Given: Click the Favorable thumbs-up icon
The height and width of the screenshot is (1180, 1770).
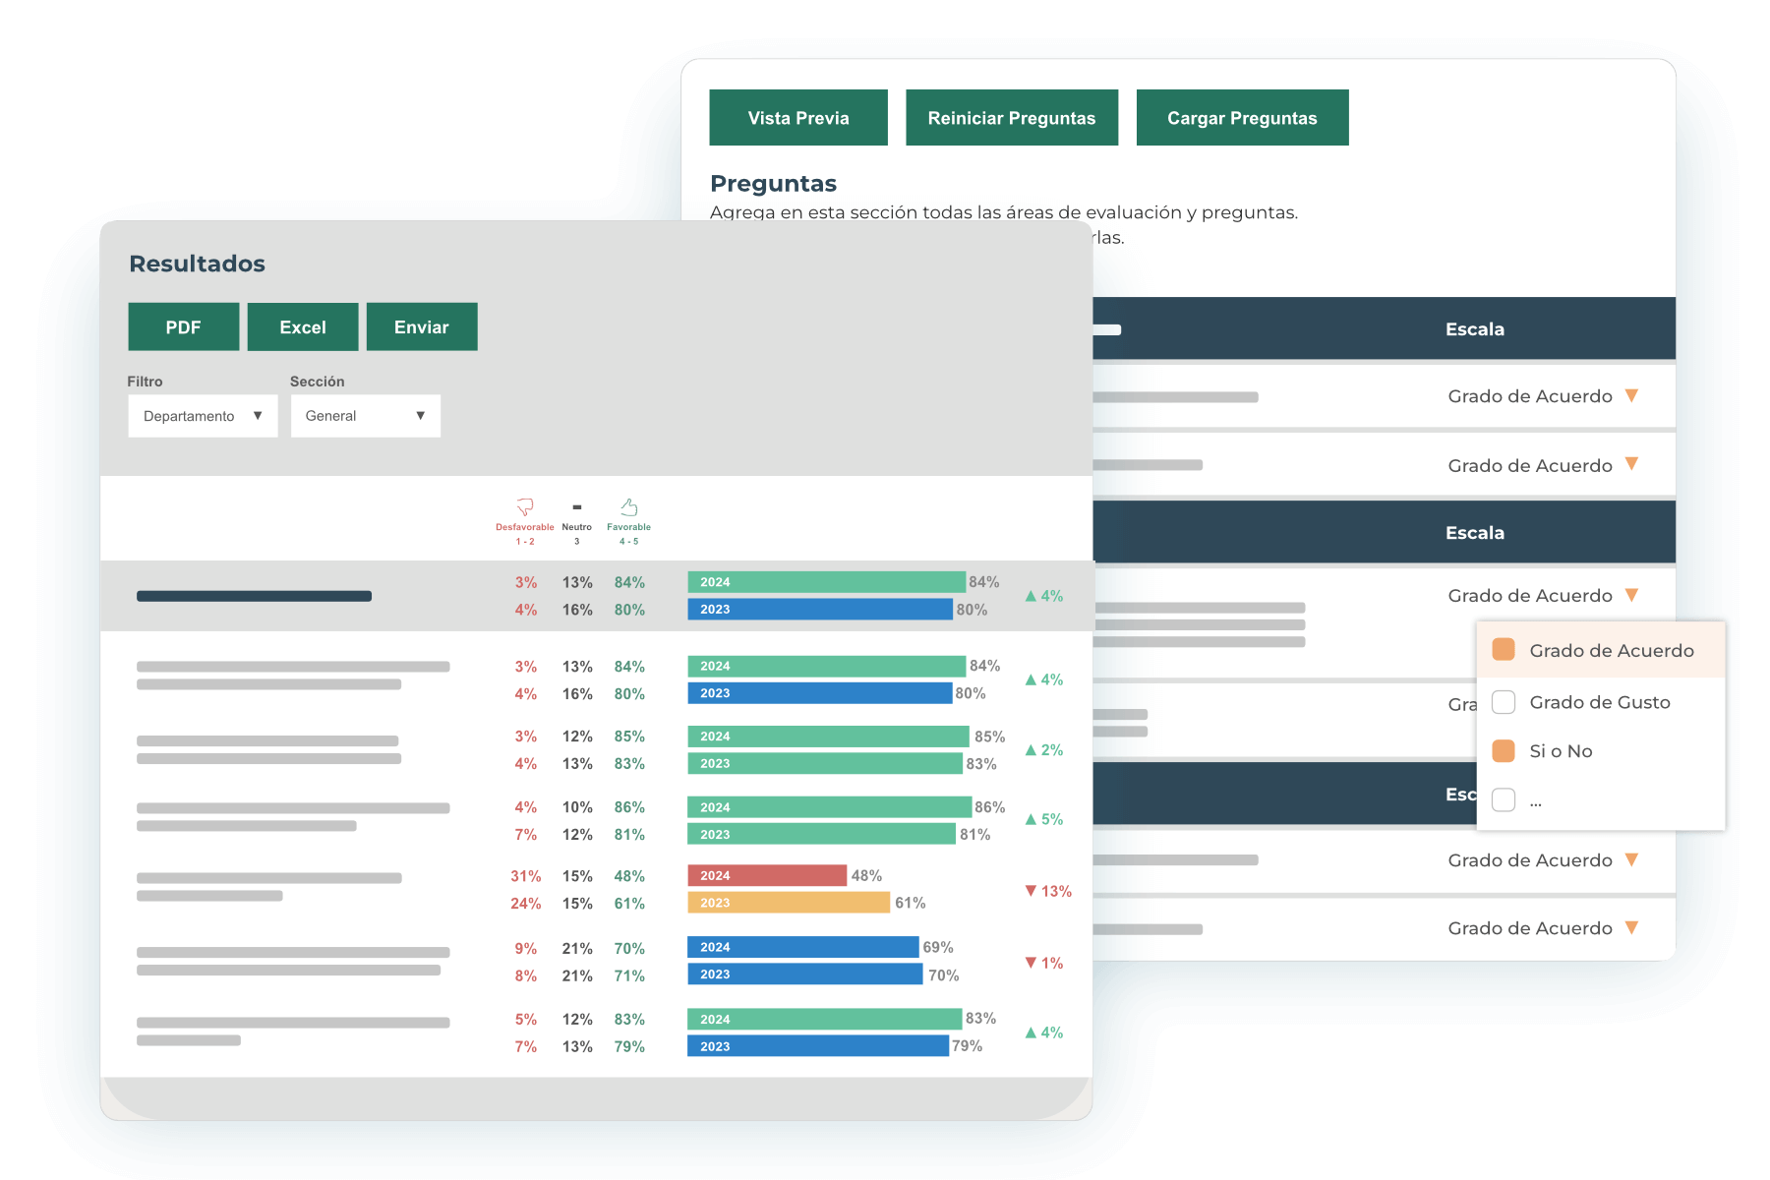Looking at the screenshot, I should point(629,506).
